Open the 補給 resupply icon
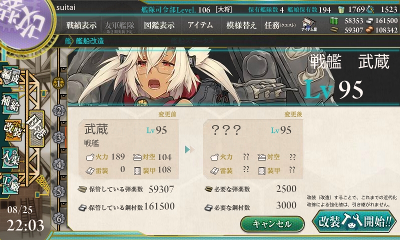 click(x=10, y=103)
